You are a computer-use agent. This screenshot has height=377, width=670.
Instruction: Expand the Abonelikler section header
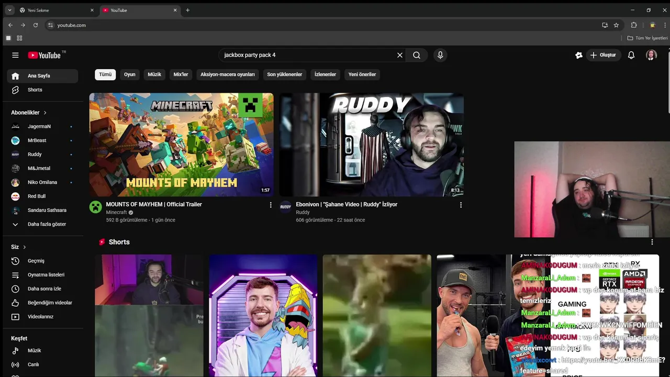pyautogui.click(x=29, y=113)
